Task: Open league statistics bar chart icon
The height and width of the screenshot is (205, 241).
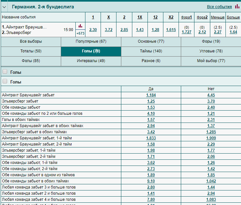Action: coord(237,6)
